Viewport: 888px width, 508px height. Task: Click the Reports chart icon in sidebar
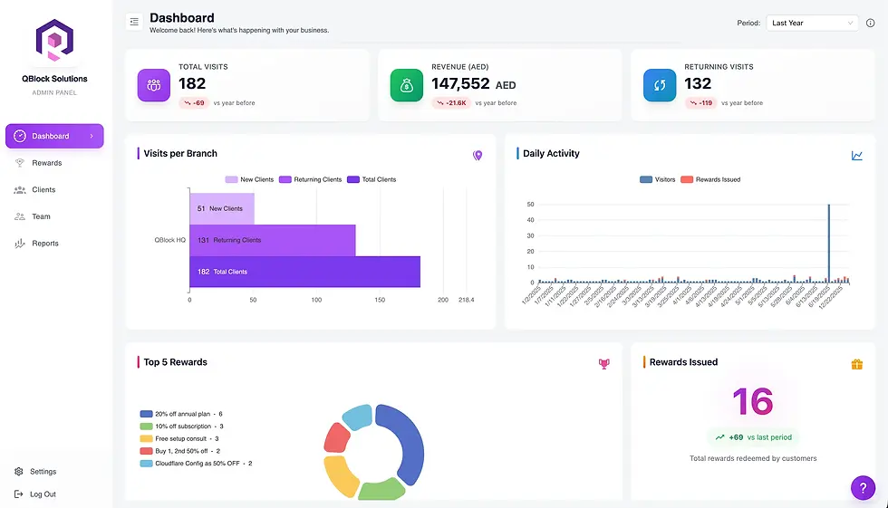[x=20, y=244]
